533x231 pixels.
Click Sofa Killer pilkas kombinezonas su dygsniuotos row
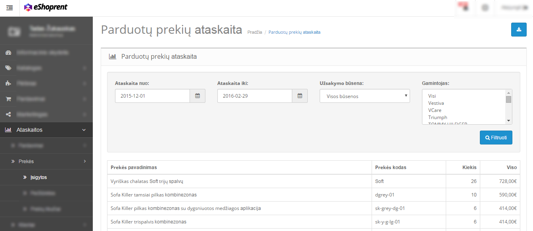pos(313,208)
